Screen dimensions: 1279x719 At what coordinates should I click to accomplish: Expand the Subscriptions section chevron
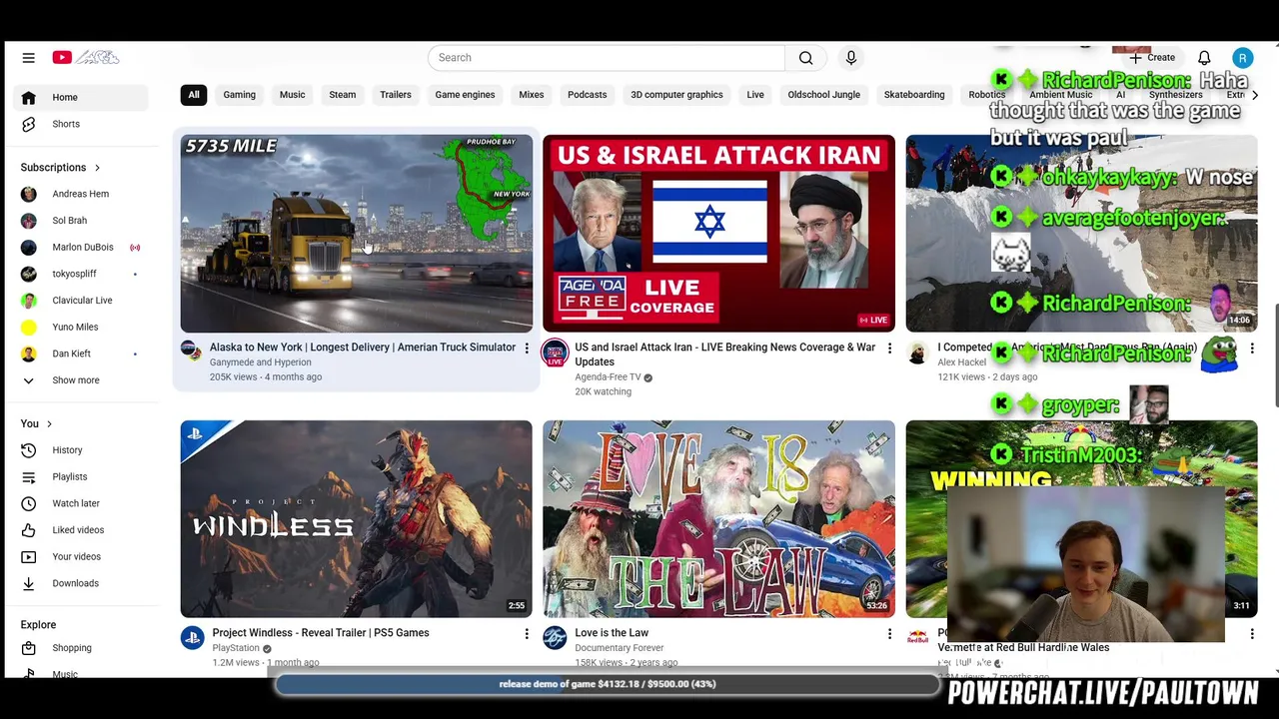point(97,168)
